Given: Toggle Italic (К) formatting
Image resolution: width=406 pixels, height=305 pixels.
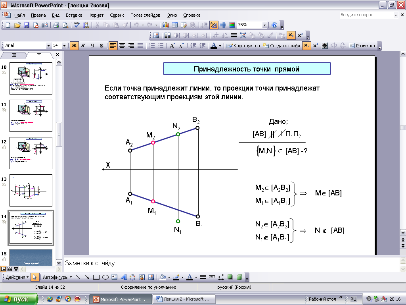Looking at the screenshot, I should click(83, 46).
